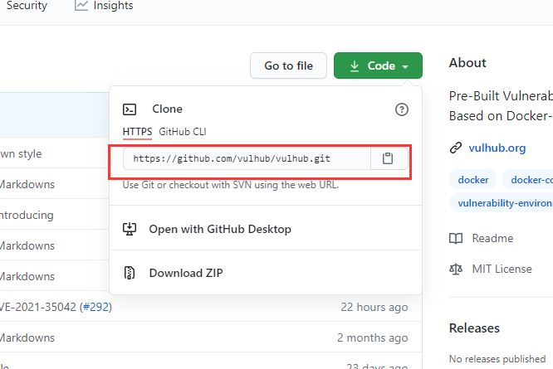553x369 pixels.
Task: Click the GitHub Desktop download icon
Action: tap(130, 229)
